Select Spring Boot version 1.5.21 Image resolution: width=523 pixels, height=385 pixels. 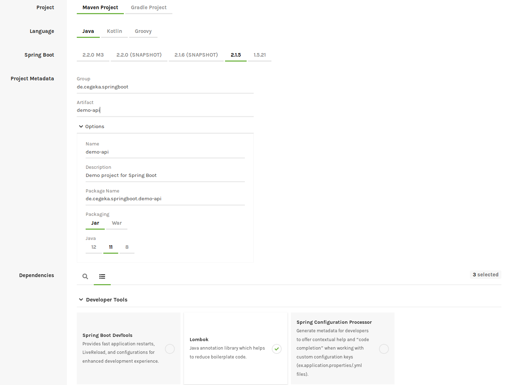click(x=260, y=55)
